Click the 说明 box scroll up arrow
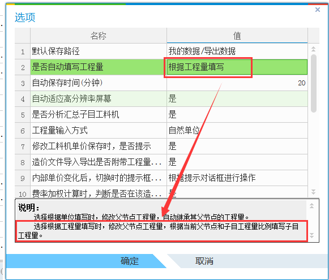The width and height of the screenshot is (329, 280). [x=312, y=206]
